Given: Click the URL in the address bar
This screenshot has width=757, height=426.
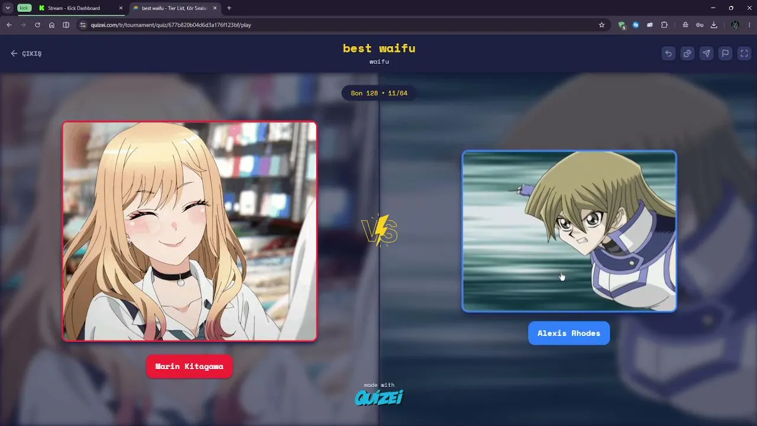Looking at the screenshot, I should click(x=171, y=25).
